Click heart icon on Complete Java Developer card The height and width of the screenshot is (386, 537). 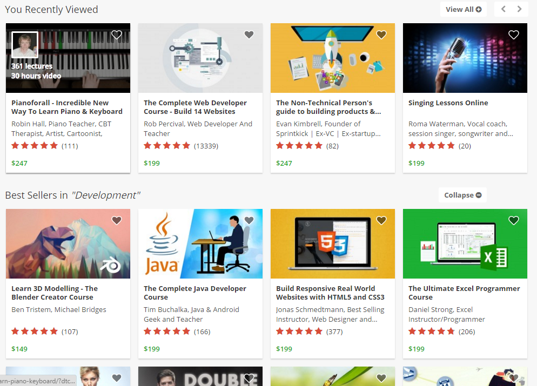pos(249,220)
